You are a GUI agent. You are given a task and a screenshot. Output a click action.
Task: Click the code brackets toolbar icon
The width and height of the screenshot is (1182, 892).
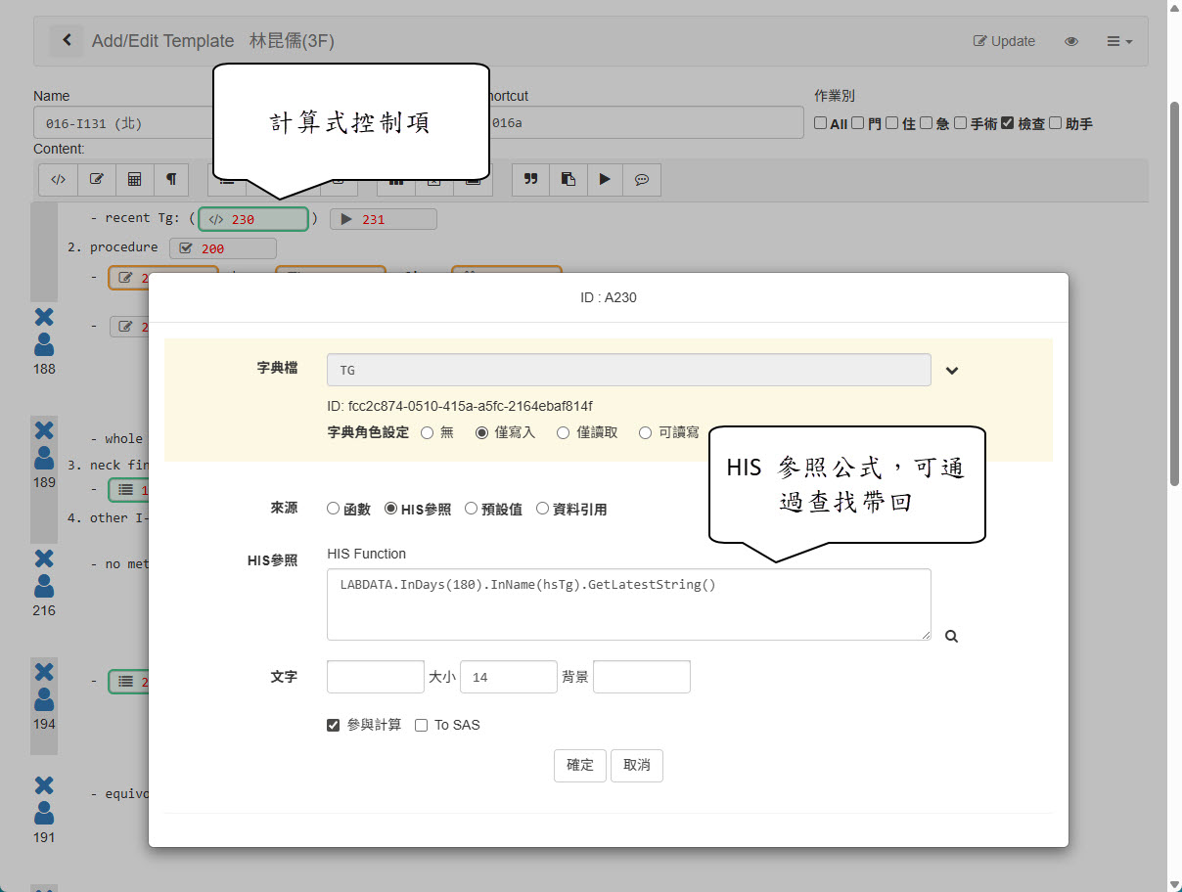59,180
